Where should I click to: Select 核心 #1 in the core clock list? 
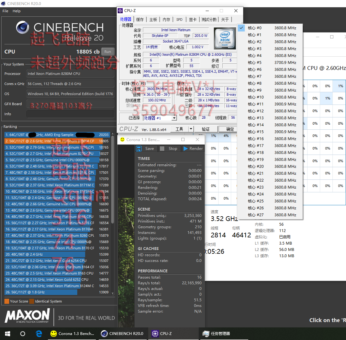point(270,35)
